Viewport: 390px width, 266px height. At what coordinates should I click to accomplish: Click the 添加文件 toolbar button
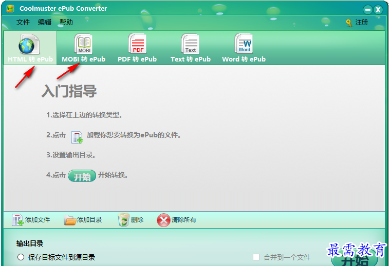pos(31,220)
